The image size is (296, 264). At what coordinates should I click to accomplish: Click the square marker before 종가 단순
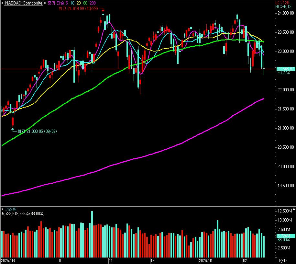[x=45, y=3]
